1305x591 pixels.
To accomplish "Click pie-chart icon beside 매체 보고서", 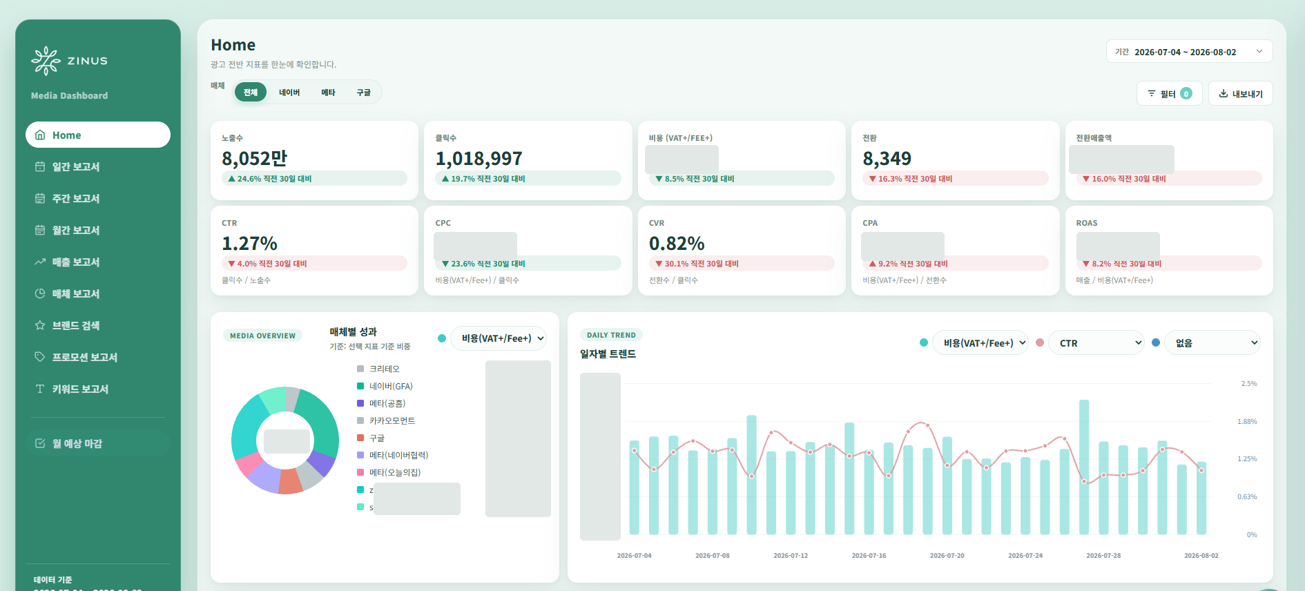I will point(40,294).
